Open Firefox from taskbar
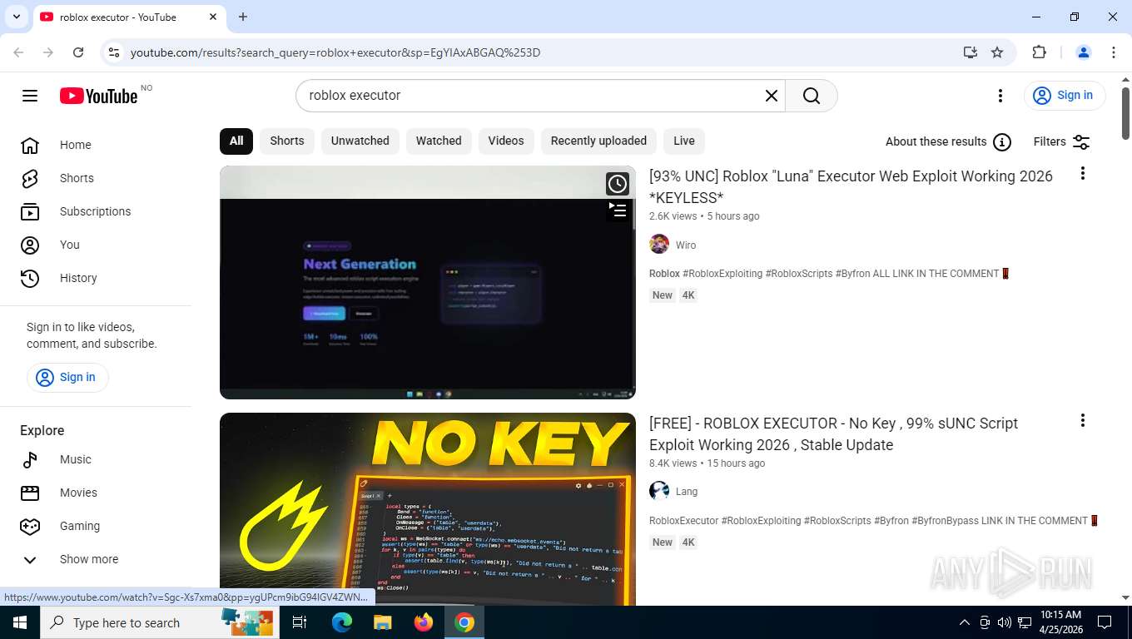The width and height of the screenshot is (1132, 639). pos(424,622)
